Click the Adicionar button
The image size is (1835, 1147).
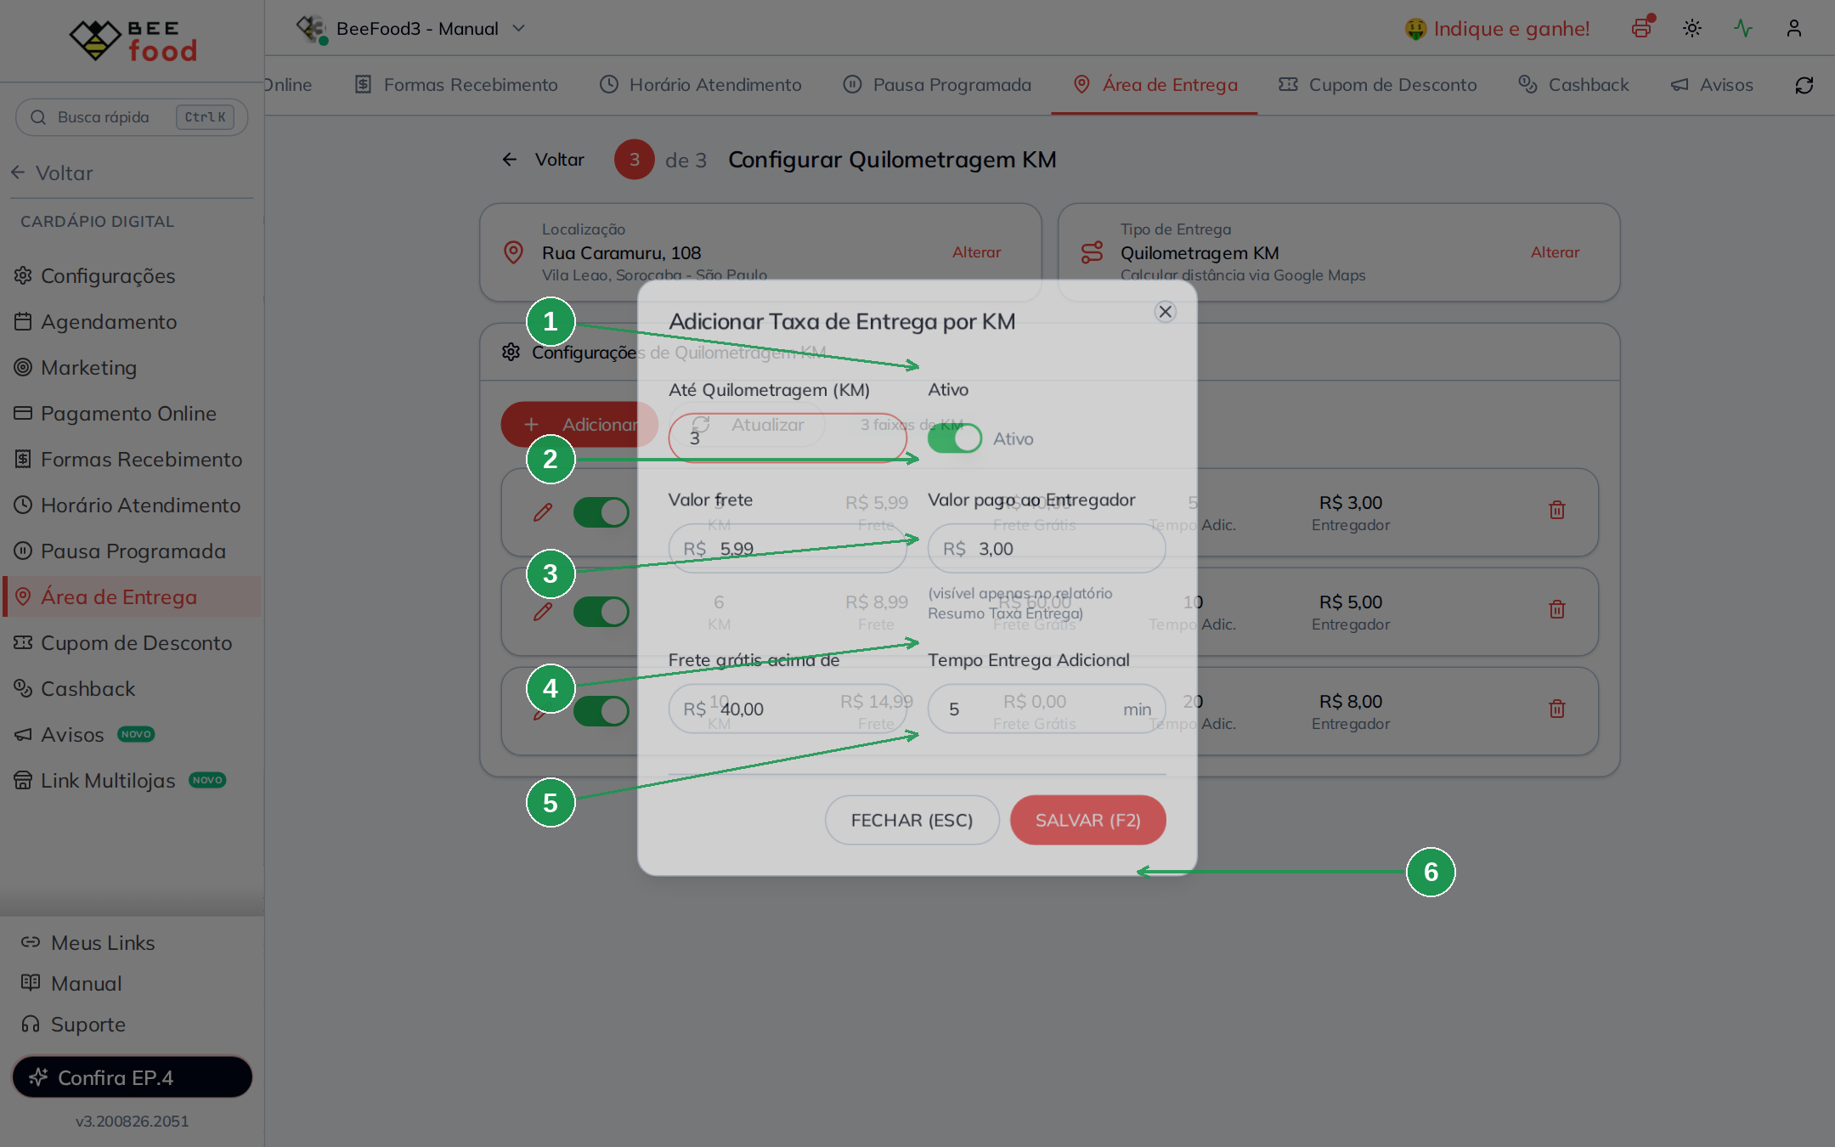tap(579, 424)
